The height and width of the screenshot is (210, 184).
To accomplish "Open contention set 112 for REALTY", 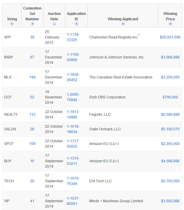I will (x=32, y=115).
